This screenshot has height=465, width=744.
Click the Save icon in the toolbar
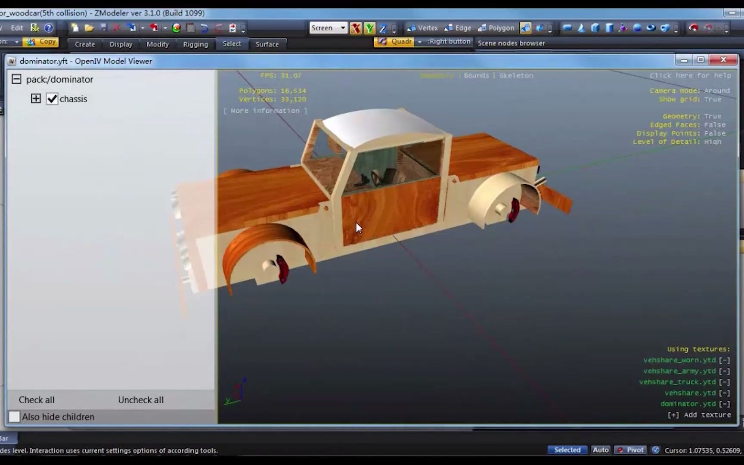pyautogui.click(x=103, y=28)
